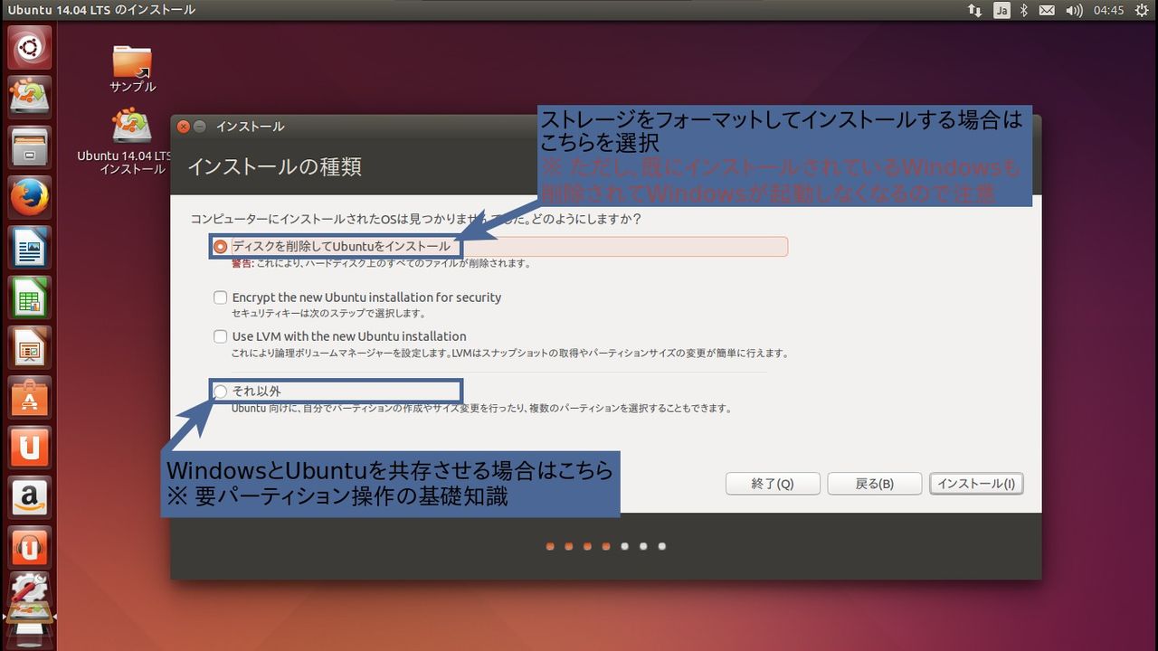
Task: Open the Ubuntu One launcher icon
Action: click(30, 448)
